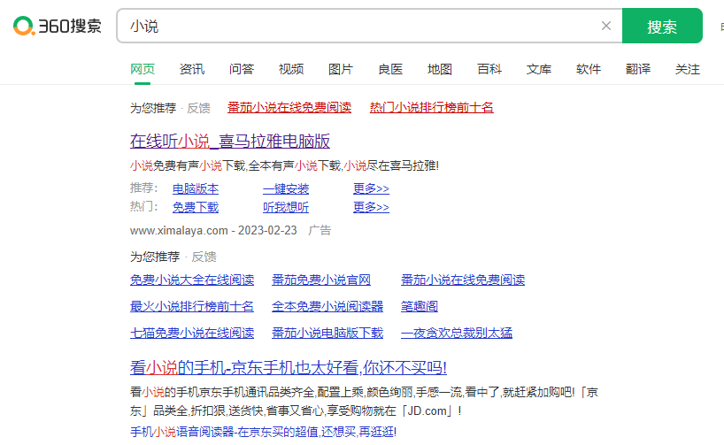This screenshot has width=724, height=445.
Task: Go to the 软件 tab
Action: click(589, 69)
